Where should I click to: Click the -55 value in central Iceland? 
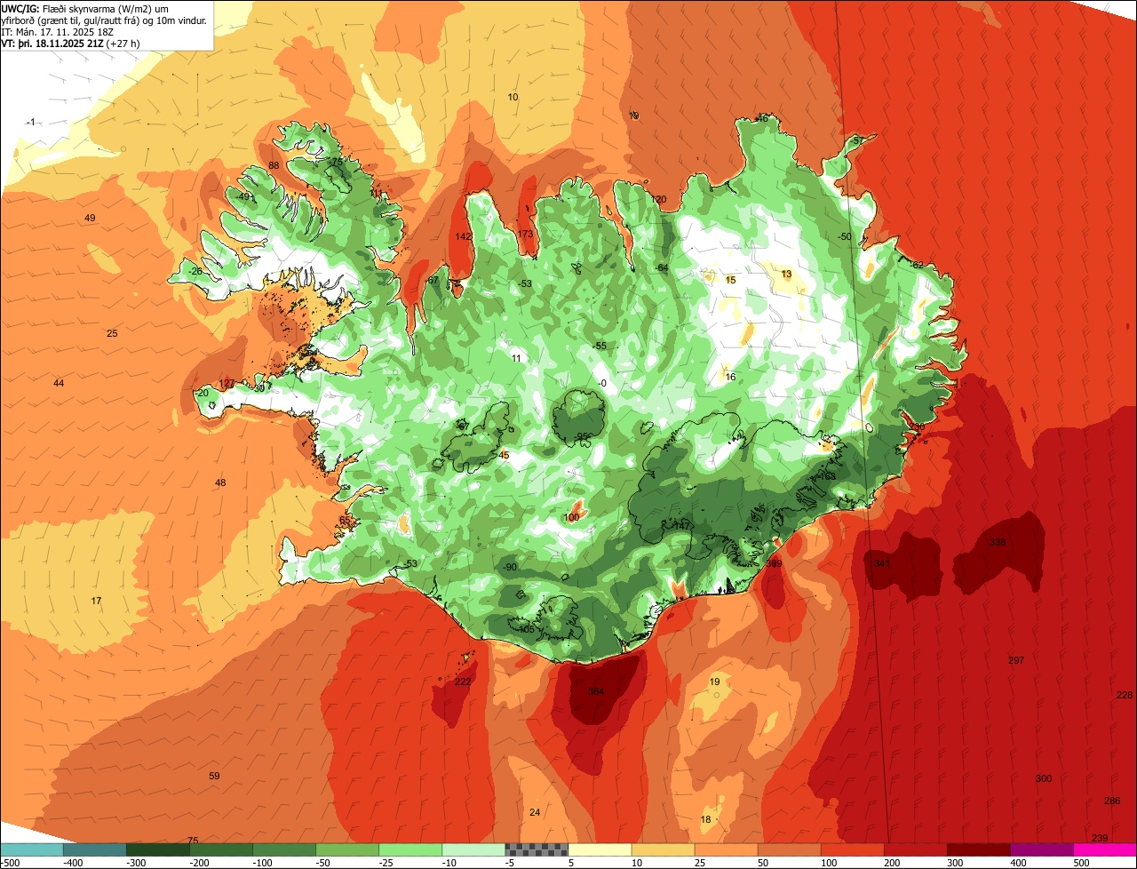click(x=600, y=346)
